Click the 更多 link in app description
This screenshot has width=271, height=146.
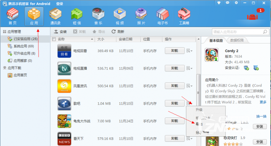click(263, 102)
